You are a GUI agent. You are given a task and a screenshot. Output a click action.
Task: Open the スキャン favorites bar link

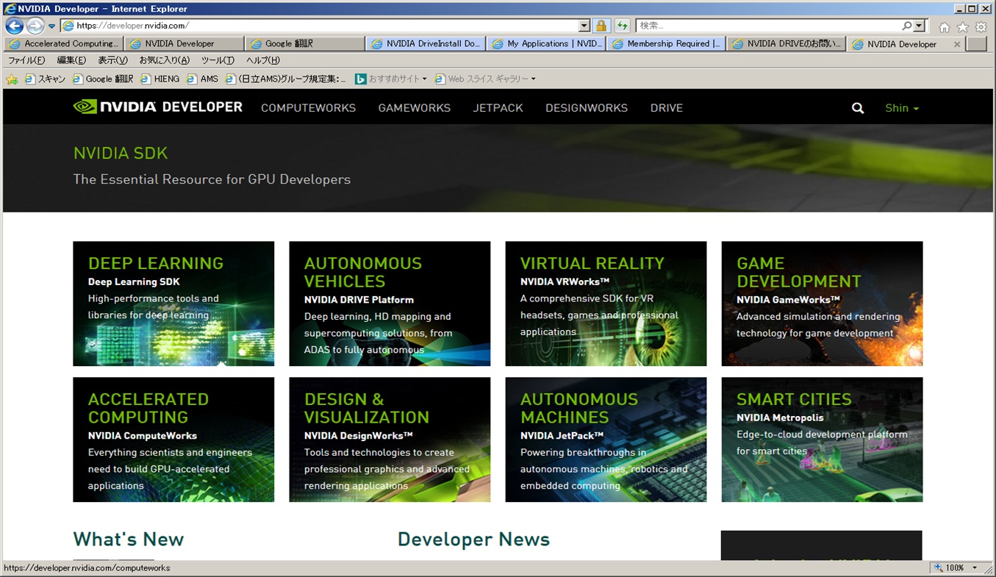[x=46, y=79]
